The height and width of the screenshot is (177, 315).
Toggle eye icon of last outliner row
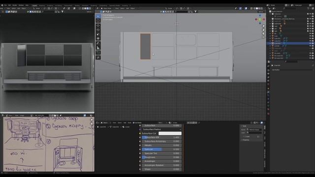click(311, 58)
